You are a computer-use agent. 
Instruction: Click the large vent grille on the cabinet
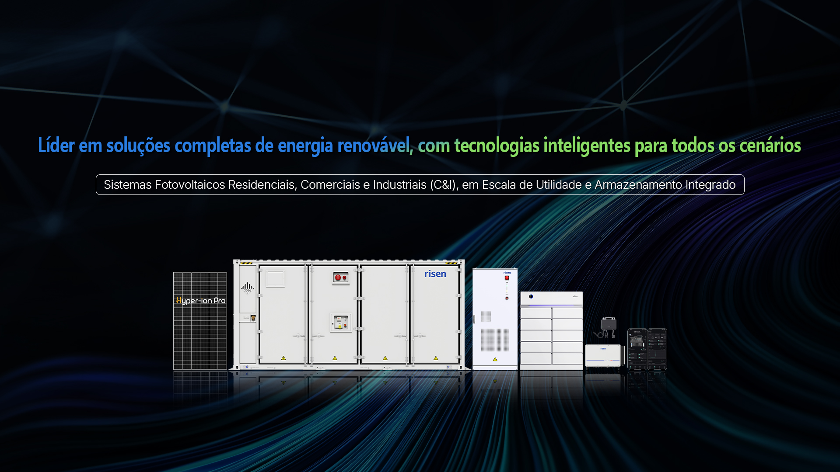(495, 340)
